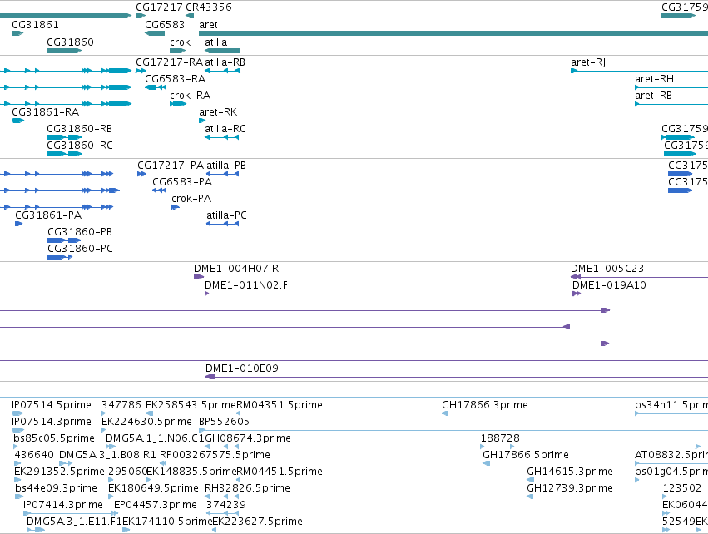Click protein CG31860-PC

[x=80, y=249]
